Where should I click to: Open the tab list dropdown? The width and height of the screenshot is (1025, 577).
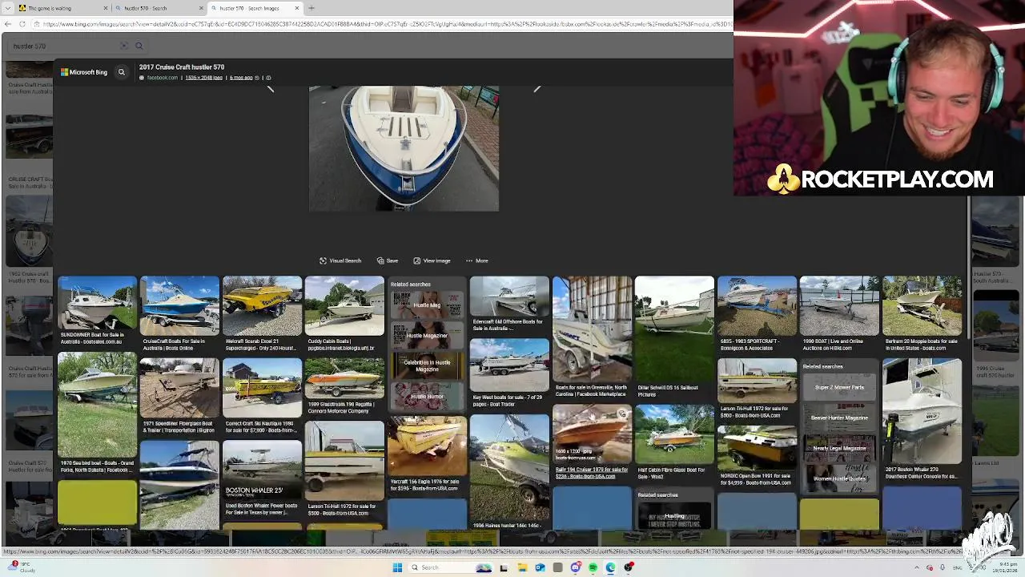8,8
